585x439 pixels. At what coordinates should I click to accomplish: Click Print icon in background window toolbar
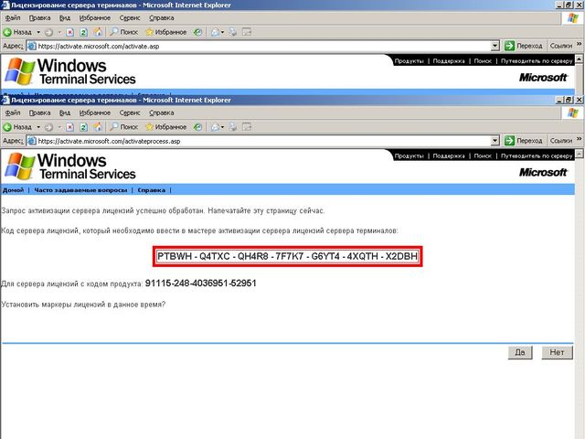tap(233, 32)
